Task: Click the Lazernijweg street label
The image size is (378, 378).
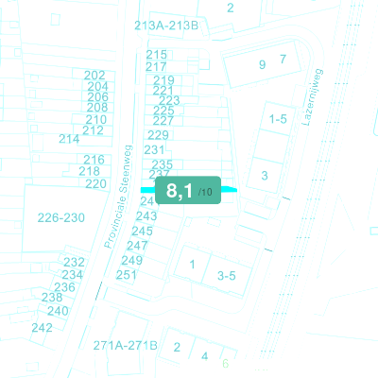Action: coord(313,97)
